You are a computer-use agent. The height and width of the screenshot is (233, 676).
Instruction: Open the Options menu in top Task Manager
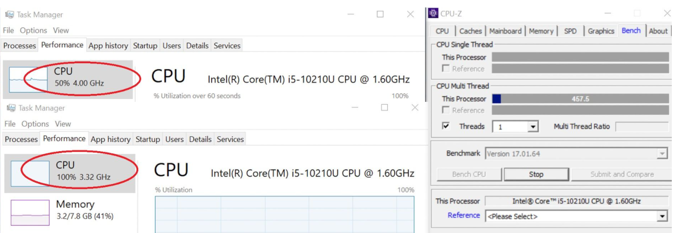(33, 30)
